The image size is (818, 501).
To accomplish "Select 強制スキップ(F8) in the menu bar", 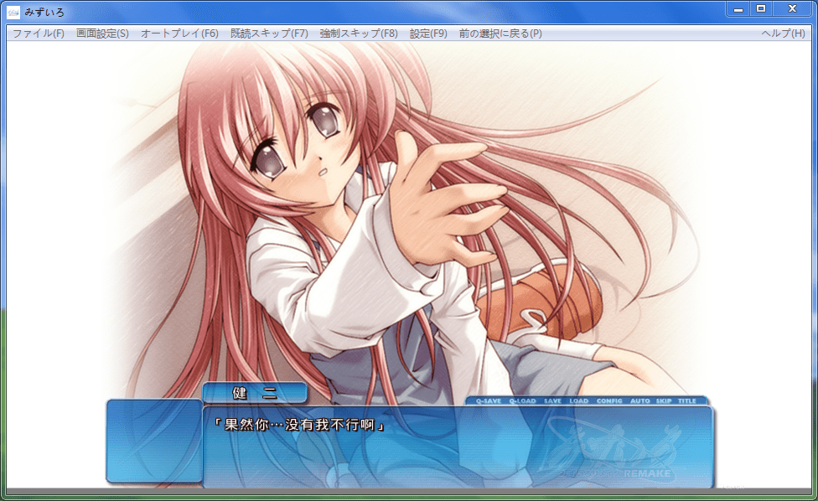I will [359, 34].
